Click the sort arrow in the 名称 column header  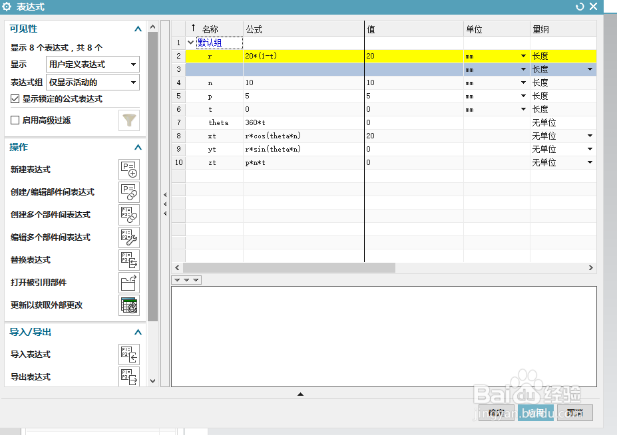click(x=193, y=28)
